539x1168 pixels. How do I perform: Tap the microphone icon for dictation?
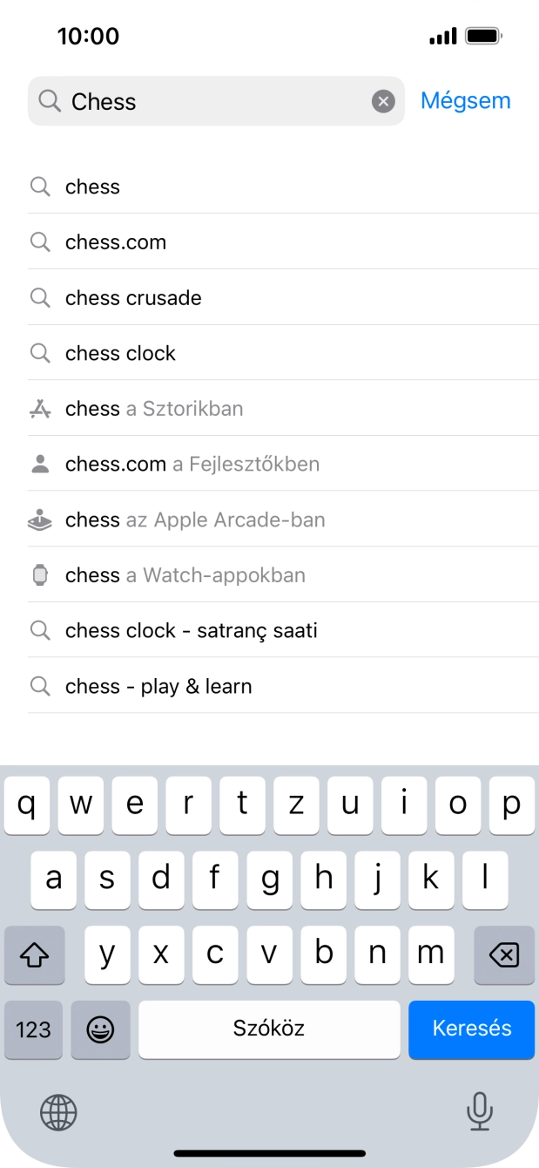(480, 1112)
